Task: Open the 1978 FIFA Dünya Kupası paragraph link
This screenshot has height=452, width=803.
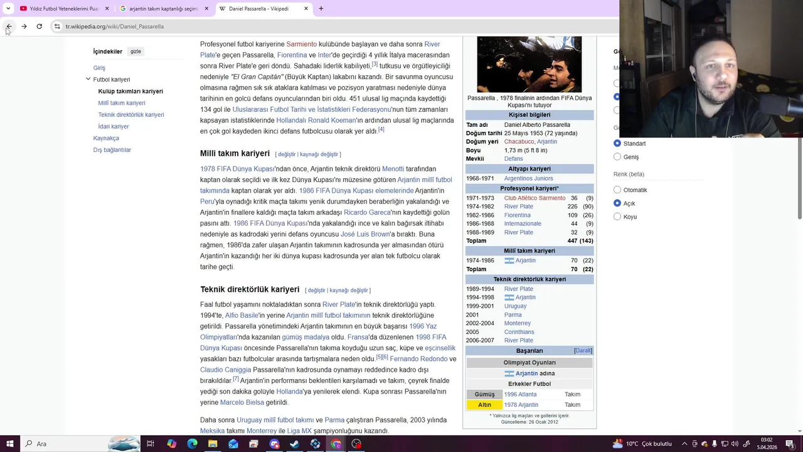Action: point(237,169)
